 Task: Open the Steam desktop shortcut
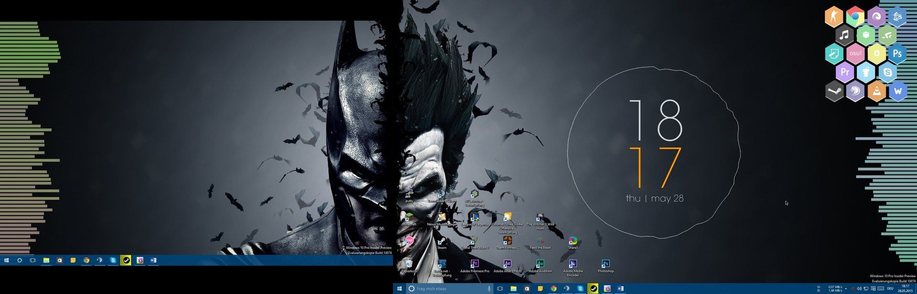coord(442,242)
